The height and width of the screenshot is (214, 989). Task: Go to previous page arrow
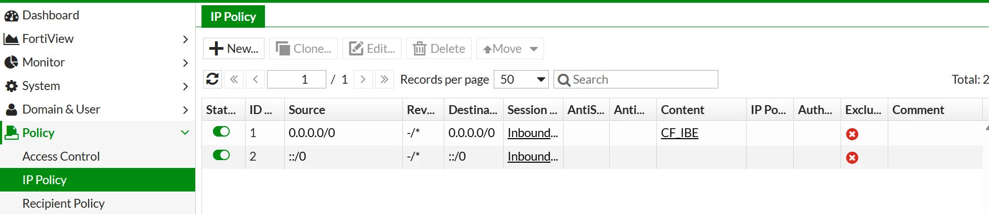pos(256,79)
